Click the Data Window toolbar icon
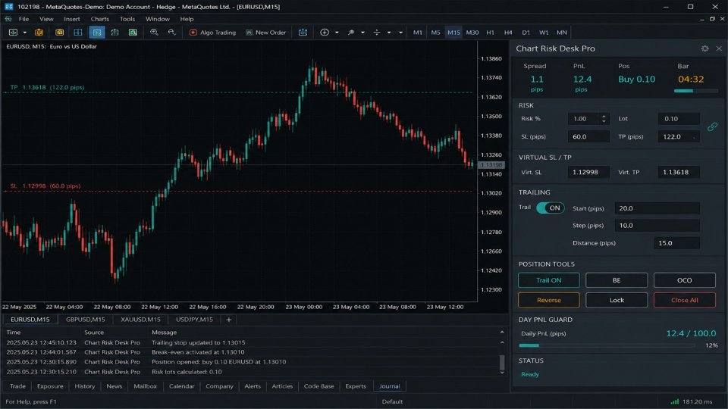This screenshot has height=409, width=728. (x=78, y=33)
